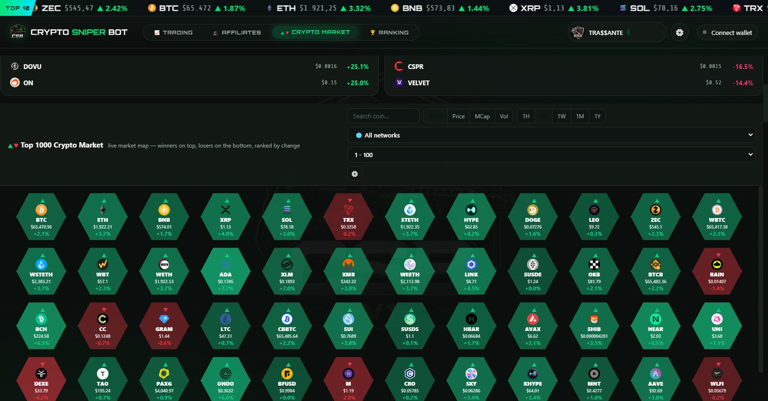Click the SUI hexagon tile
The image size is (768, 401).
click(x=348, y=326)
